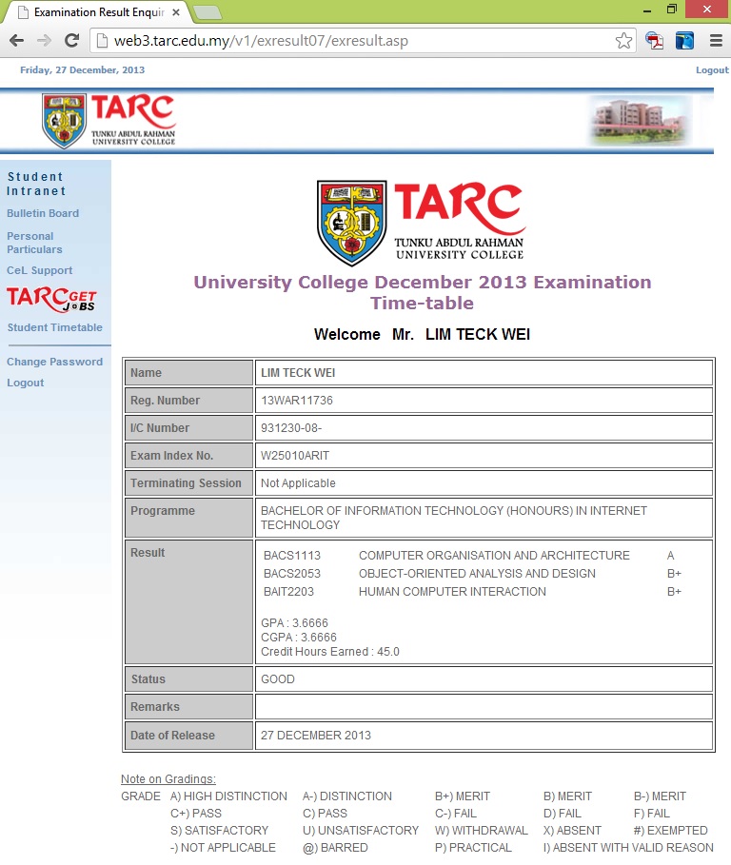
Task: Click the Terminating Session value Not Applicable
Action: pos(298,483)
